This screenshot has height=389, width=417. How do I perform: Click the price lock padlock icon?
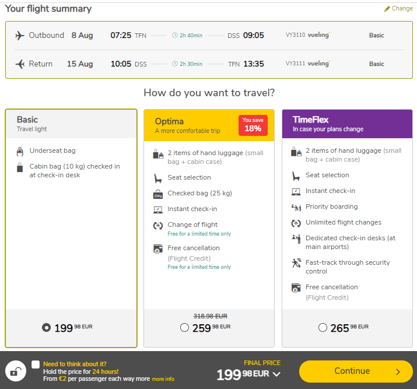coord(16,371)
